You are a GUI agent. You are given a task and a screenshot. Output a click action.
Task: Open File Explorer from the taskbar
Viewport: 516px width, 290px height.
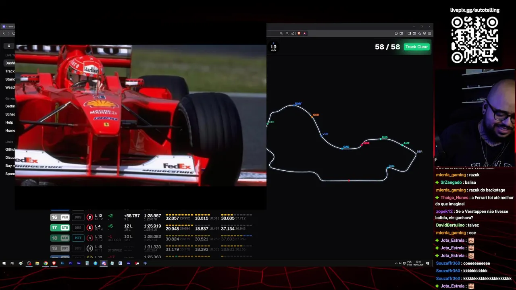tap(37, 263)
